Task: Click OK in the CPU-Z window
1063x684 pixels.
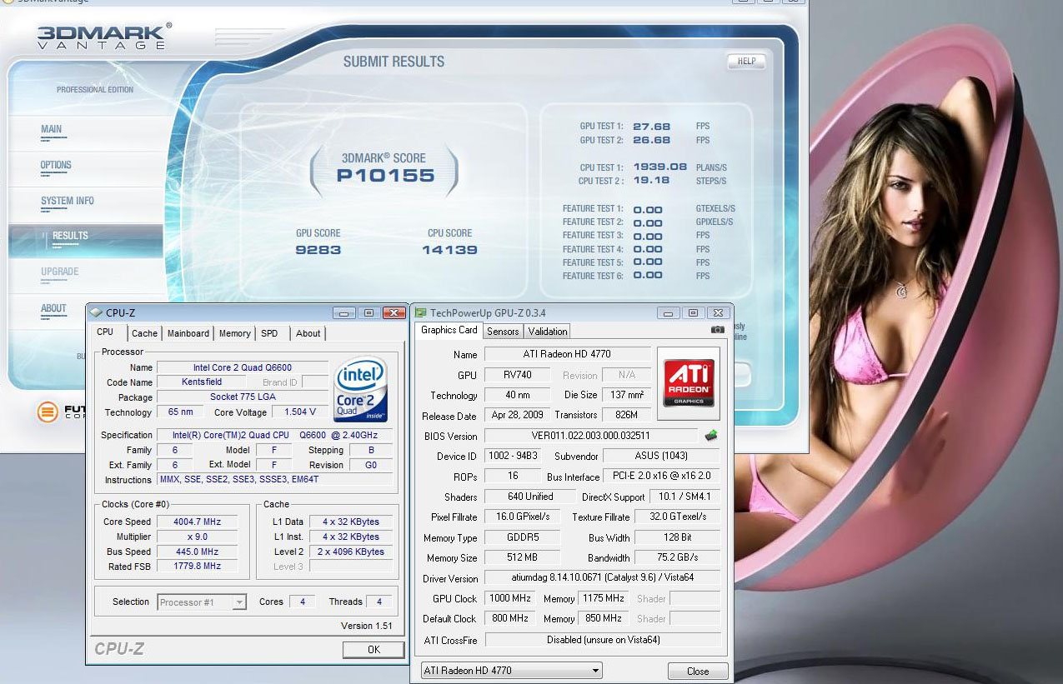Action: pyautogui.click(x=374, y=649)
